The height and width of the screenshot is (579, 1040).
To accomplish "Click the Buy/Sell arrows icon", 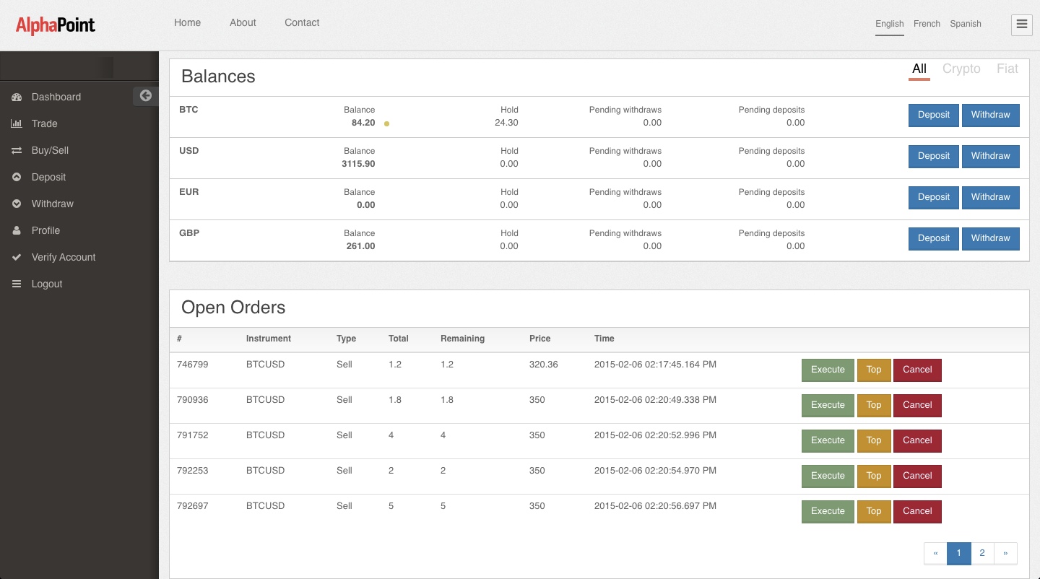I will click(17, 150).
